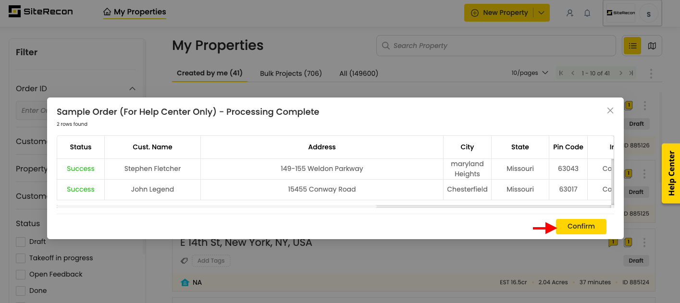Jump to last page of properties
This screenshot has width=680, height=303.
631,73
